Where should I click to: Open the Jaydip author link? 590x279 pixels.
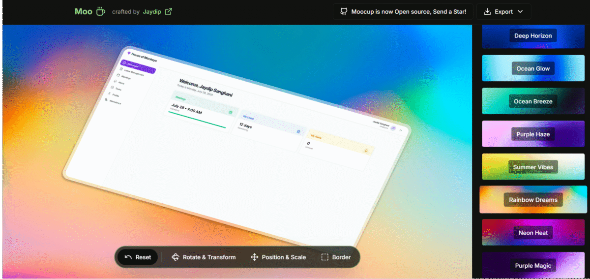152,11
